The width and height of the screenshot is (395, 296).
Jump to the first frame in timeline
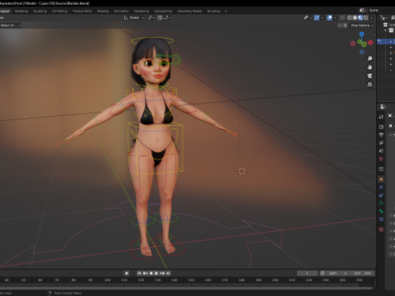(139, 273)
